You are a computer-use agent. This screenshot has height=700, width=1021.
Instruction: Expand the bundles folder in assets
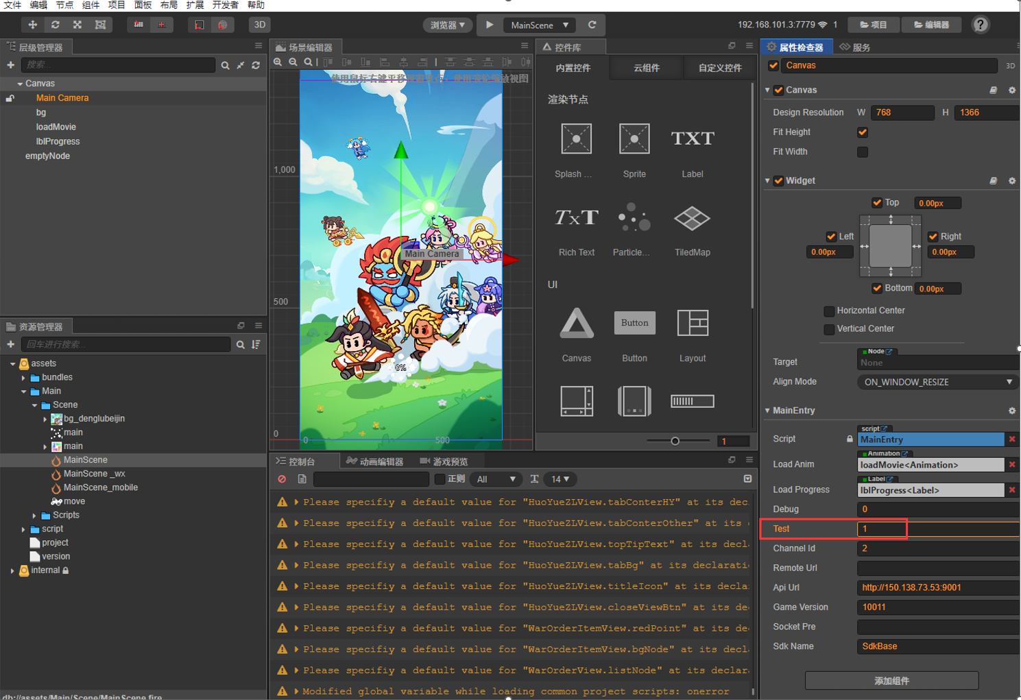23,378
